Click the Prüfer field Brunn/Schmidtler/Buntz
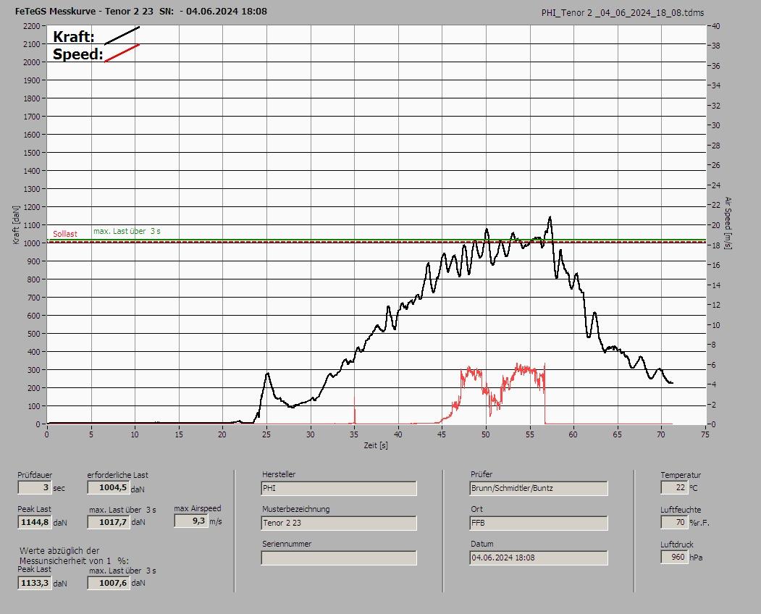This screenshot has height=614, width=761. coord(539,488)
